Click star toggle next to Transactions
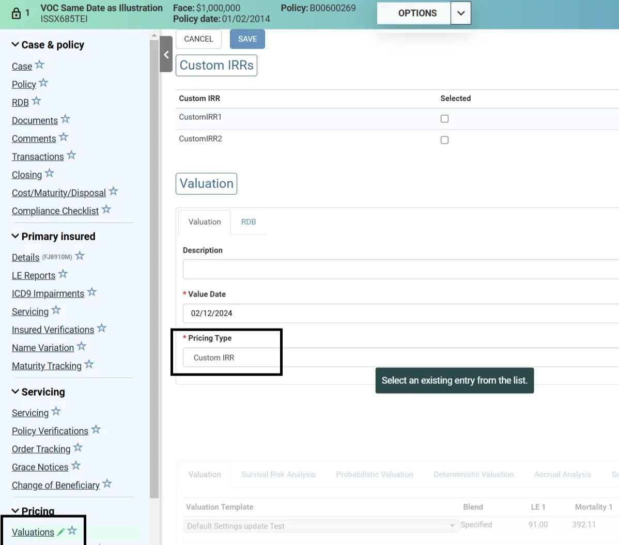Viewport: 619px width, 545px height. [71, 155]
